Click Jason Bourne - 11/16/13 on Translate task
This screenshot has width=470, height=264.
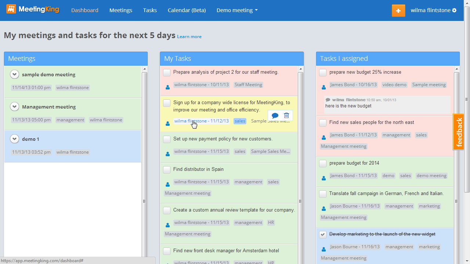[x=355, y=206]
